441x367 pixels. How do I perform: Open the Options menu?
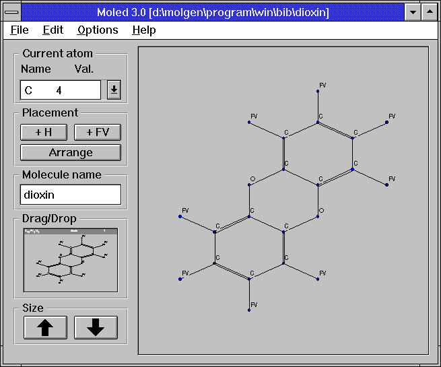click(98, 30)
